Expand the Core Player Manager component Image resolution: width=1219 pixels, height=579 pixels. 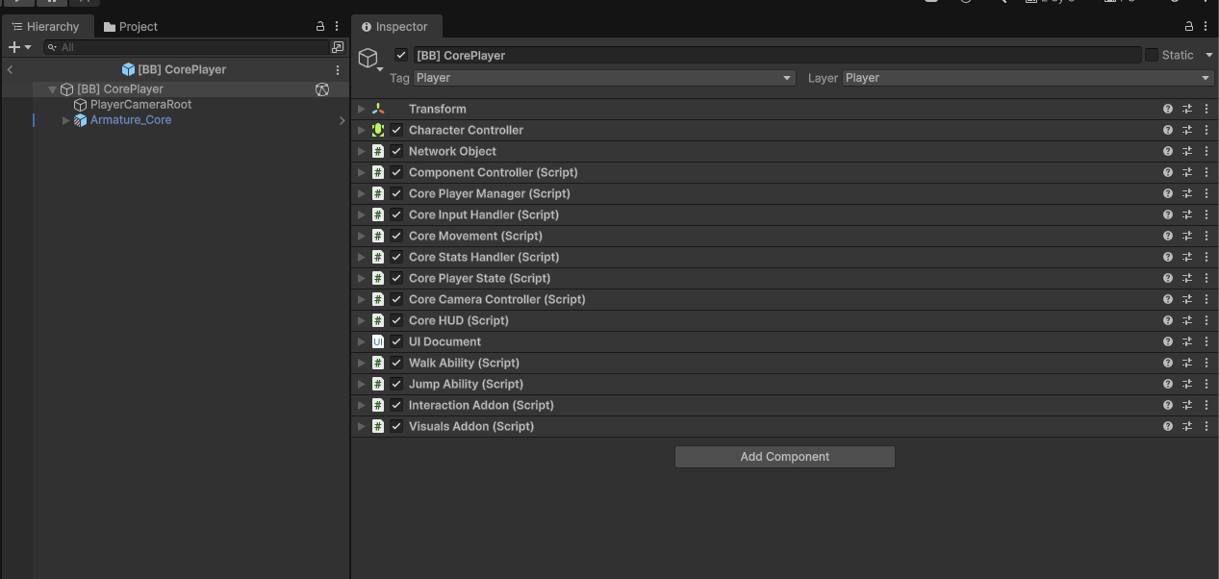pyautogui.click(x=362, y=193)
